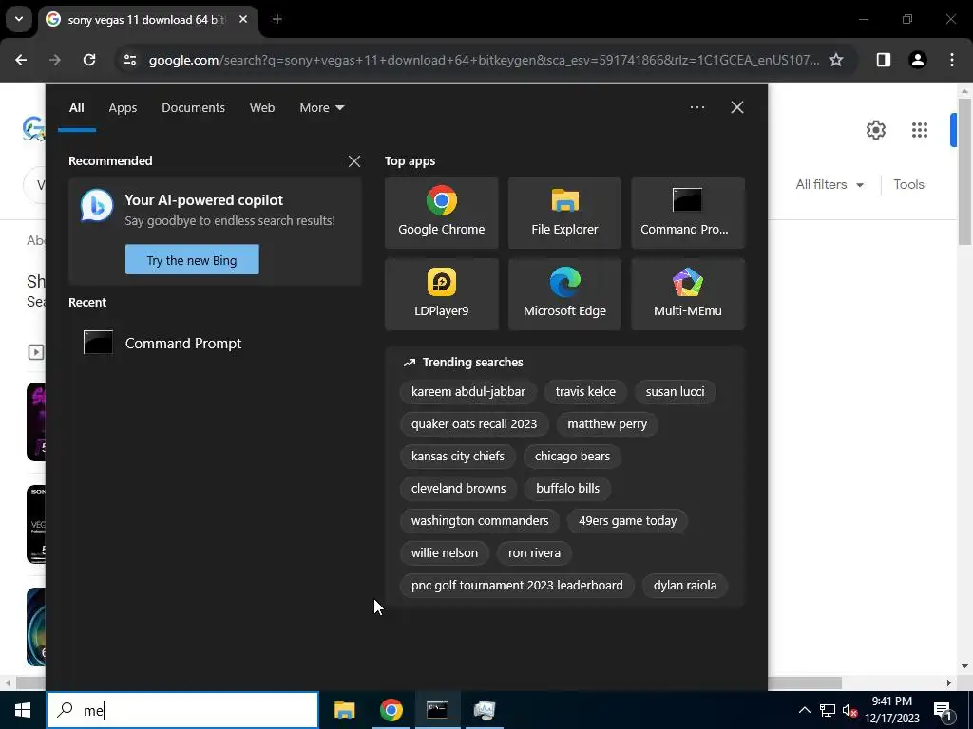Open network status tray icon
973x729 pixels.
click(x=828, y=710)
